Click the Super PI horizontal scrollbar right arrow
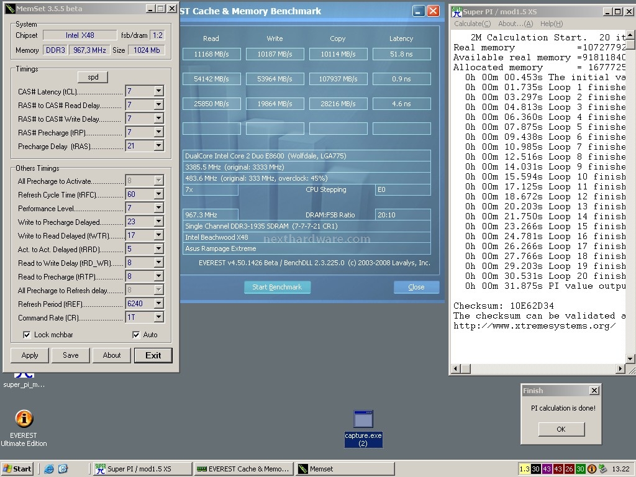This screenshot has height=477, width=636. [620, 369]
